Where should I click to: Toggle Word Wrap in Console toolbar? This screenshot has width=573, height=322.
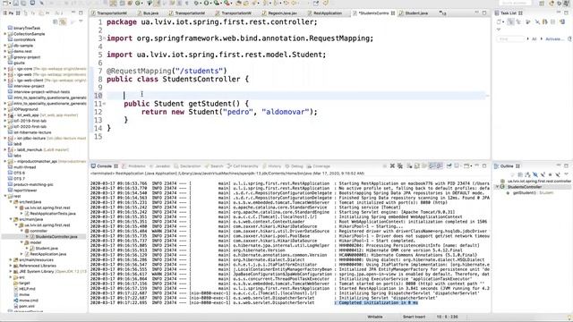tap(423, 166)
